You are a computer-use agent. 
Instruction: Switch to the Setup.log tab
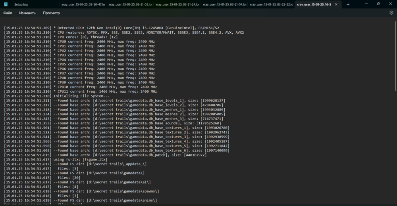[x=21, y=4]
